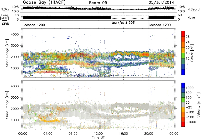Click the '2000' range tick on the velocity panel

15,109
